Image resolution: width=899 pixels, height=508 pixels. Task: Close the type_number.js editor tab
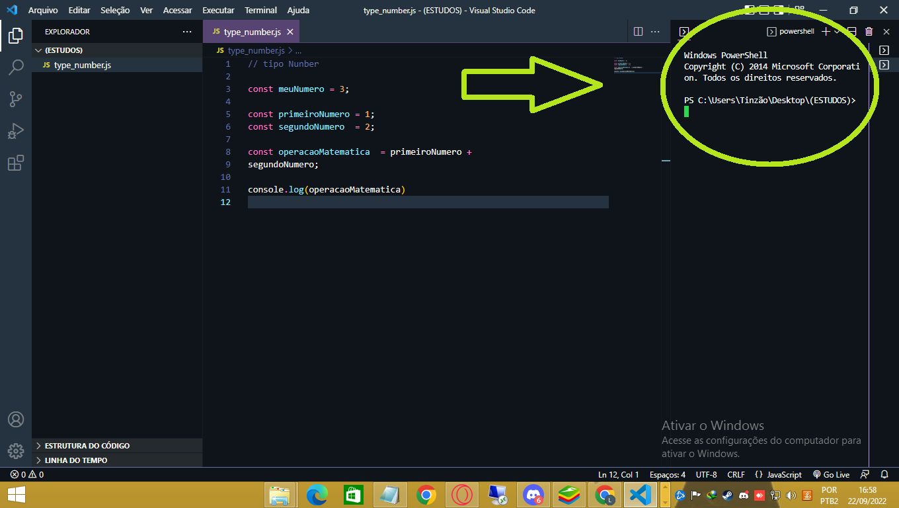click(x=290, y=32)
